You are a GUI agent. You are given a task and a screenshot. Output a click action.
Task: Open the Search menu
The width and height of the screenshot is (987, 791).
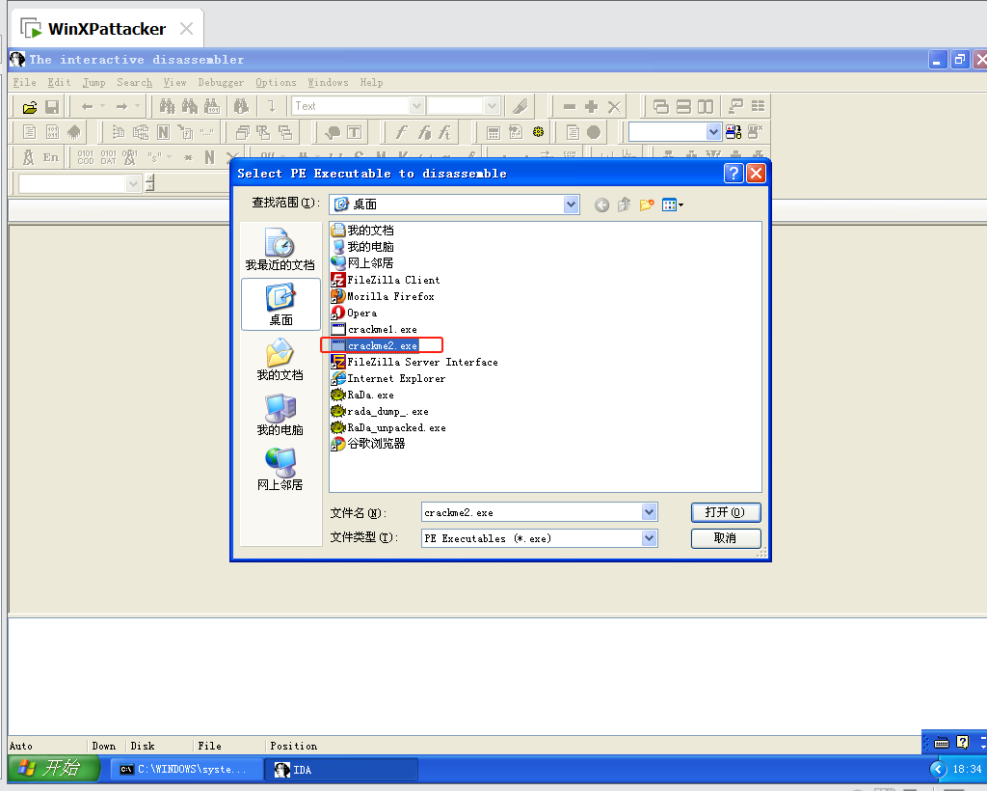point(134,83)
